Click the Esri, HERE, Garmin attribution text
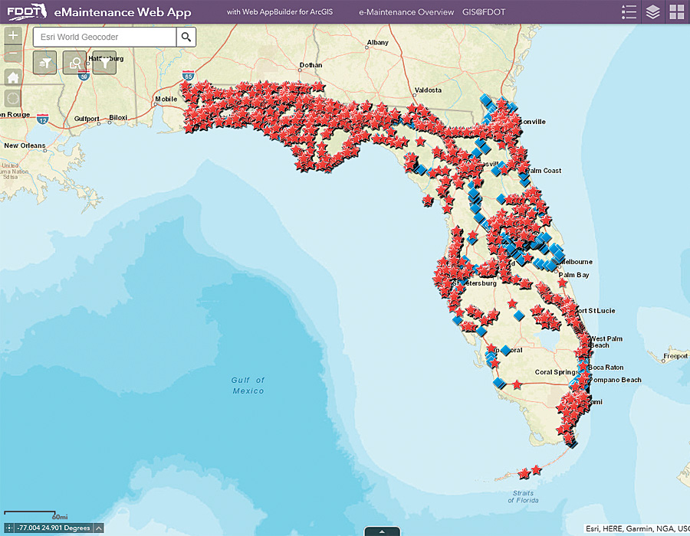The height and width of the screenshot is (536, 690). [637, 528]
